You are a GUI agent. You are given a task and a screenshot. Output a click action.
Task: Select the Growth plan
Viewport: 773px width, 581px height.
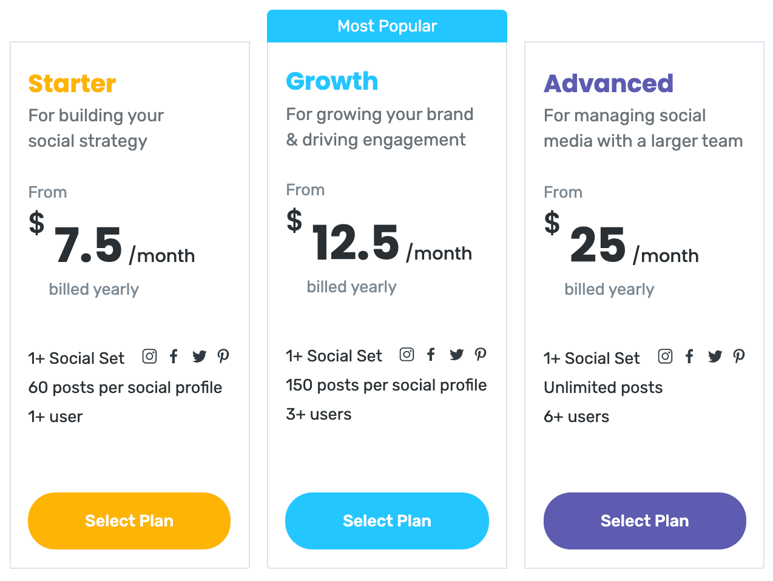tap(386, 520)
